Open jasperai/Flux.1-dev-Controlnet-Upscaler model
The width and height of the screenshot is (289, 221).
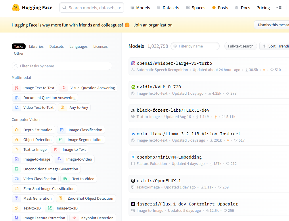pyautogui.click(x=187, y=204)
